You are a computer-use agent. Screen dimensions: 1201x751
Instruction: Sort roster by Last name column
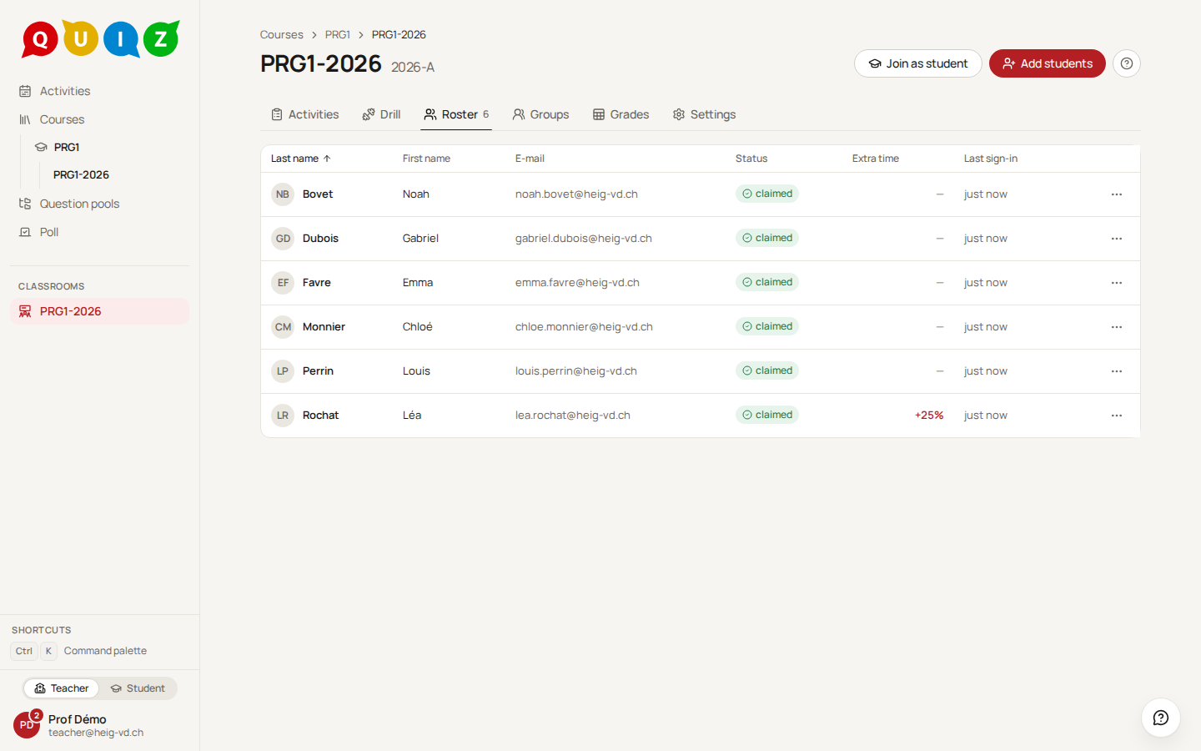coord(301,159)
